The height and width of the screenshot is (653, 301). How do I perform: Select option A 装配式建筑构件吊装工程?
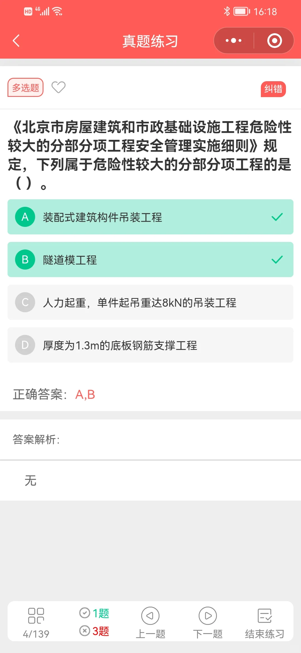tap(151, 217)
